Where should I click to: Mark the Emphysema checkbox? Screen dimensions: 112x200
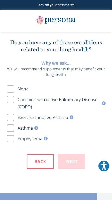click(x=10, y=139)
